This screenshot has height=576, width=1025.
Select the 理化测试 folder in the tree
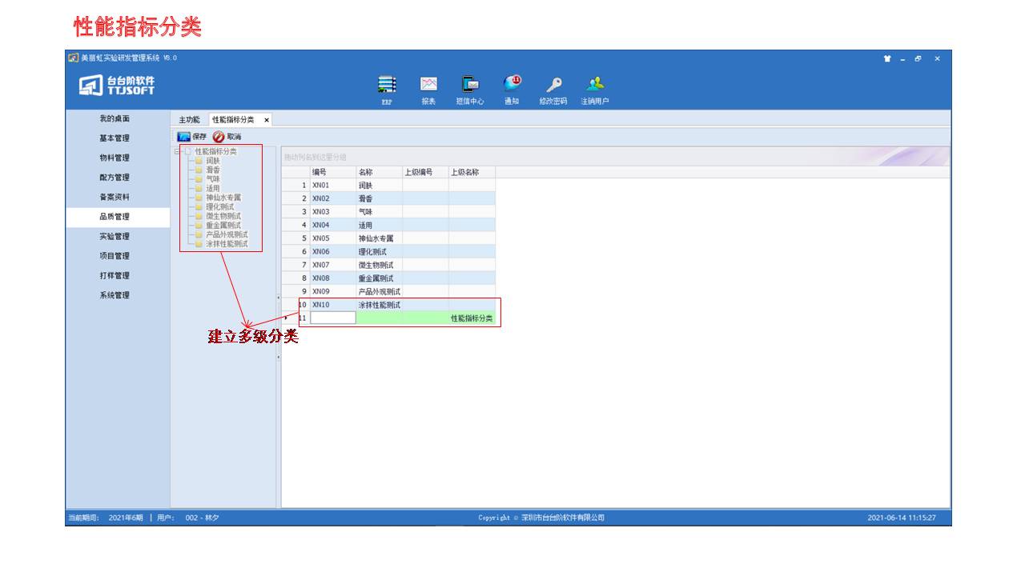(x=219, y=206)
